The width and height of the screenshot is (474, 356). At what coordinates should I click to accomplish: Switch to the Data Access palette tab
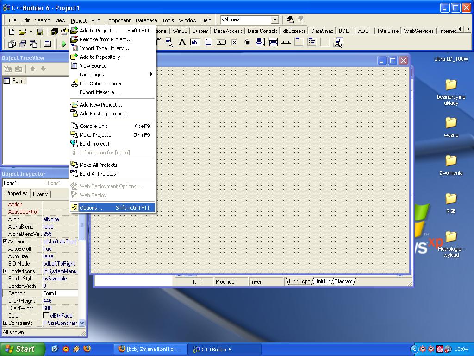[x=228, y=31]
